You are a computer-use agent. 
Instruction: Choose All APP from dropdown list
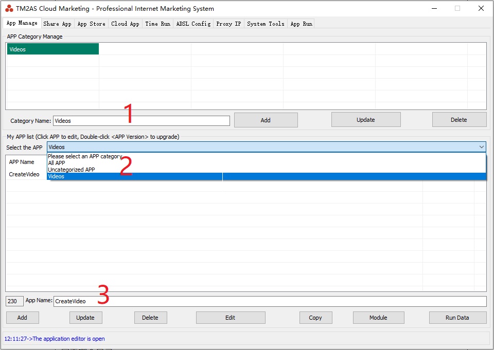pos(57,163)
